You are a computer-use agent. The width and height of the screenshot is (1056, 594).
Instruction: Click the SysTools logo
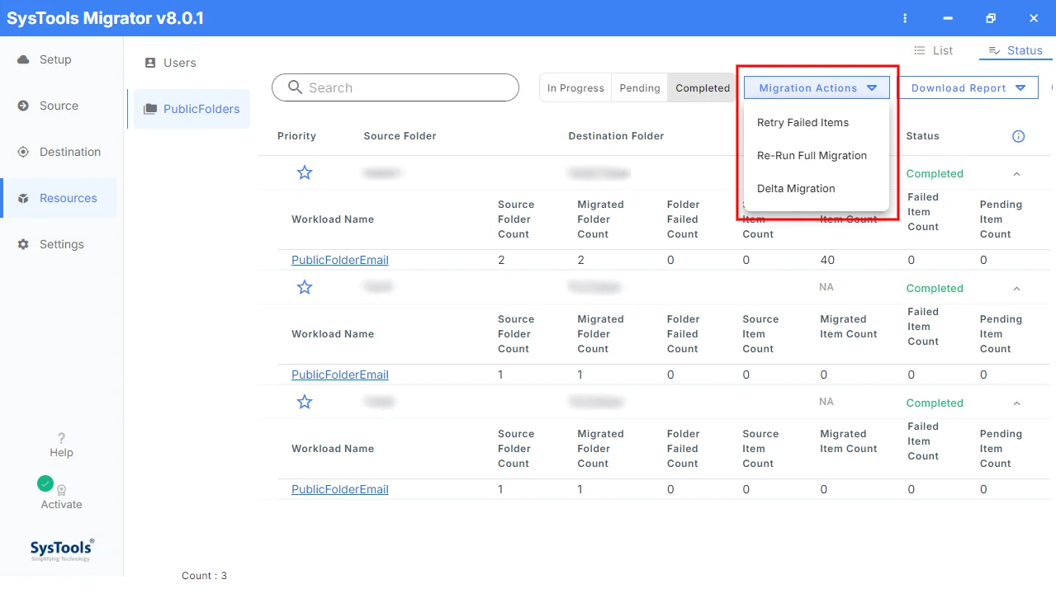coord(62,549)
